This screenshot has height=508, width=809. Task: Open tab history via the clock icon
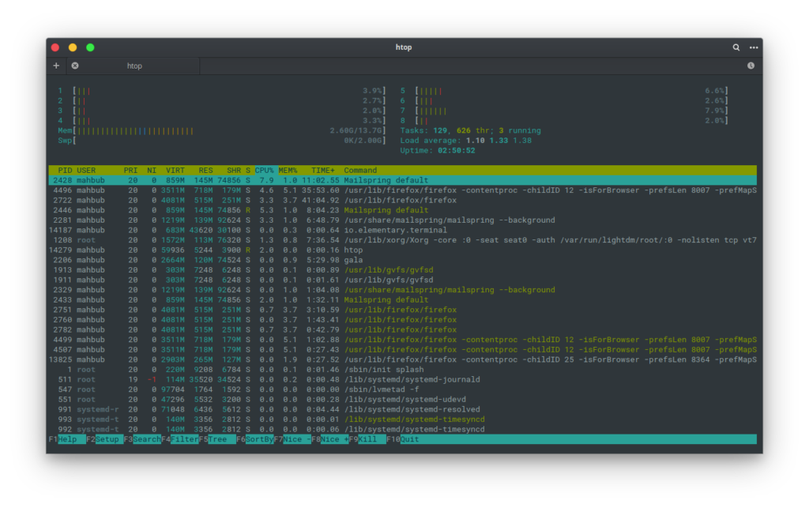click(751, 66)
